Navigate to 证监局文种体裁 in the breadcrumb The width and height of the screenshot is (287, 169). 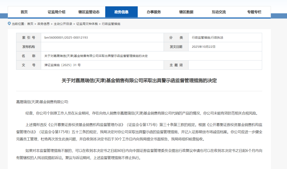tap(87, 24)
